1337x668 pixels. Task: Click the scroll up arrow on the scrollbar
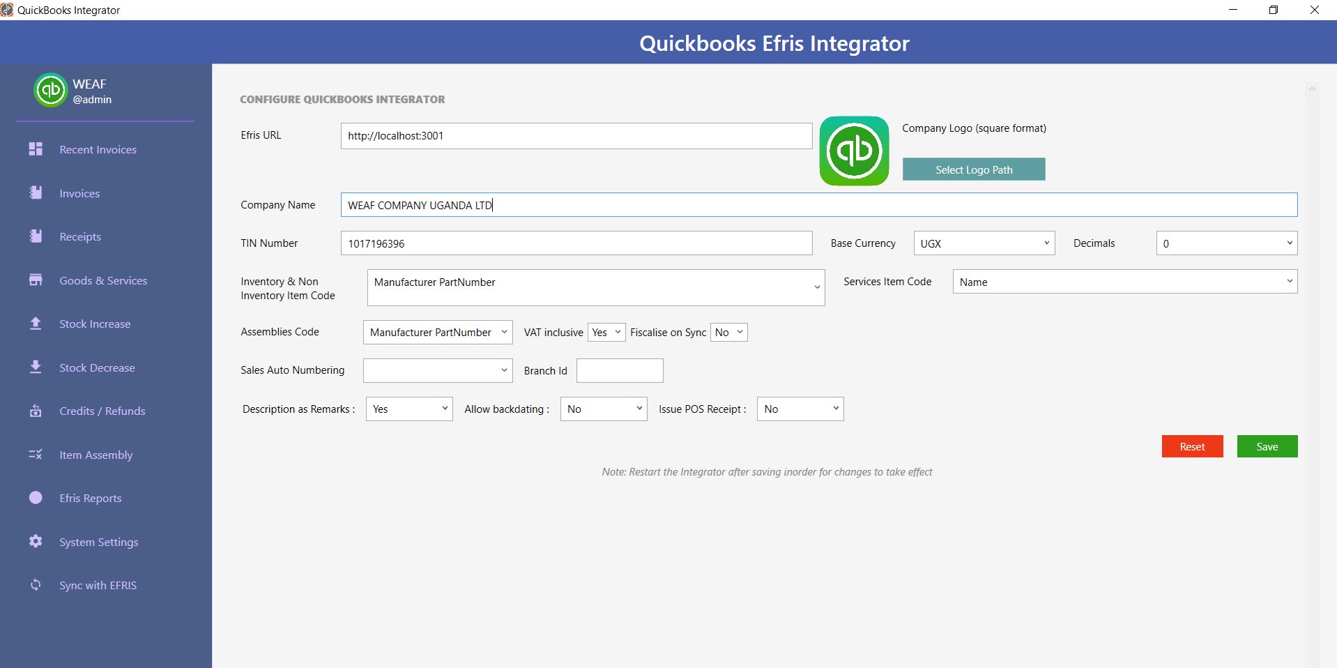click(1312, 89)
